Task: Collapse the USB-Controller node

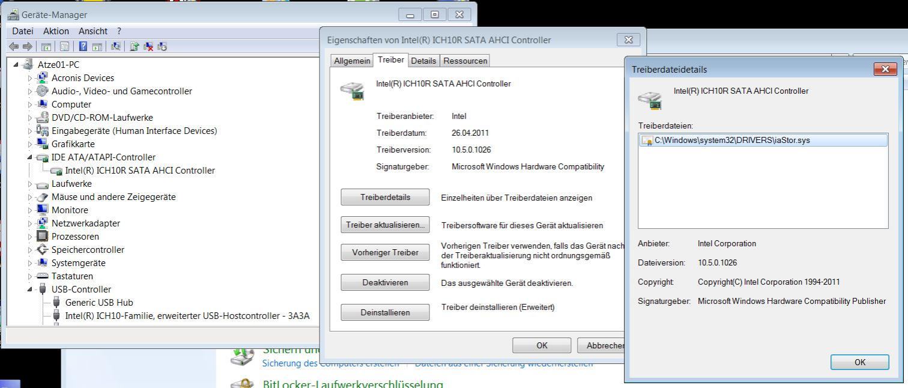Action: (30, 289)
